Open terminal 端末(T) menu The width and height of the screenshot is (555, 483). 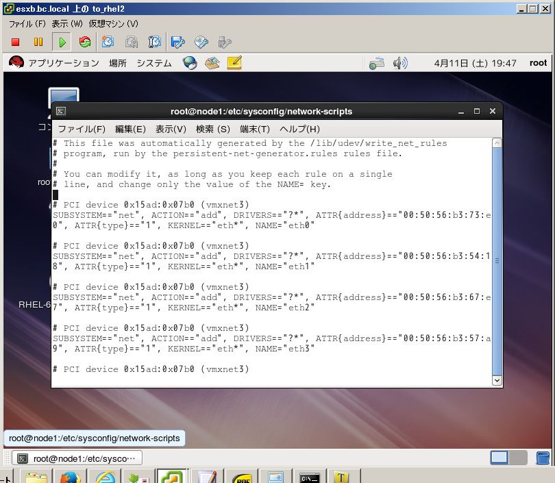[x=255, y=129]
